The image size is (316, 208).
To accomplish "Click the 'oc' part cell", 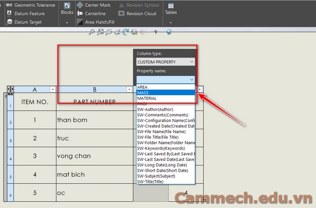I will (x=94, y=193).
